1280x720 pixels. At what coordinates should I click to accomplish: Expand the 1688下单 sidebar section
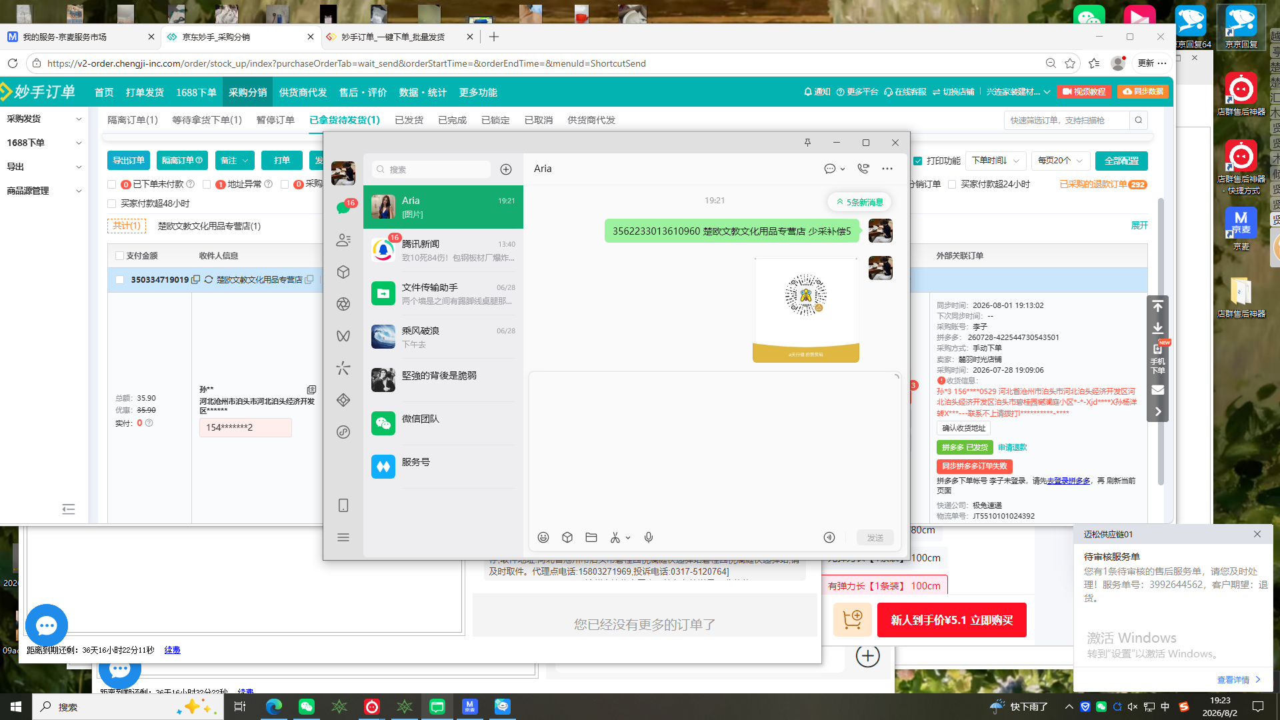click(44, 143)
